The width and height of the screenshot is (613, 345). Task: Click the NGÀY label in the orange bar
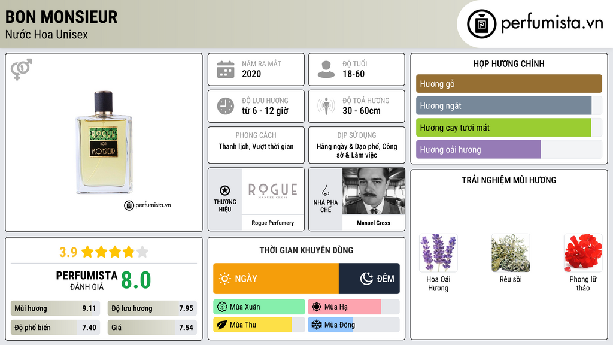(x=246, y=279)
